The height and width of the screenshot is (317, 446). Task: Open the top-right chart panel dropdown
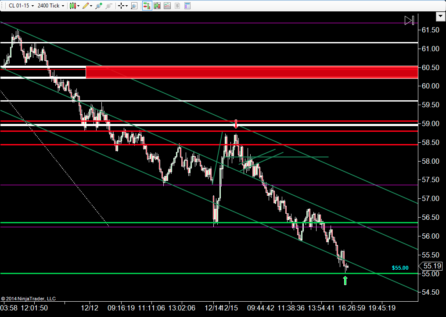click(441, 17)
